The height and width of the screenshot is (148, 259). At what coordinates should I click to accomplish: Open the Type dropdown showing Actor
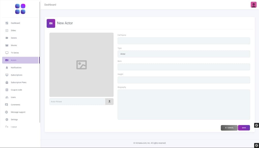point(184,54)
